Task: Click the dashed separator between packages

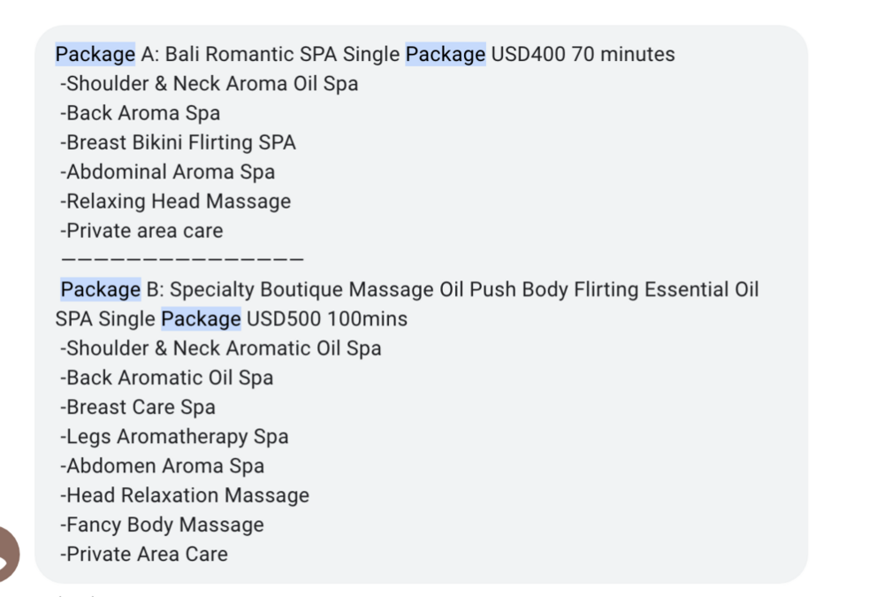Action: (182, 260)
